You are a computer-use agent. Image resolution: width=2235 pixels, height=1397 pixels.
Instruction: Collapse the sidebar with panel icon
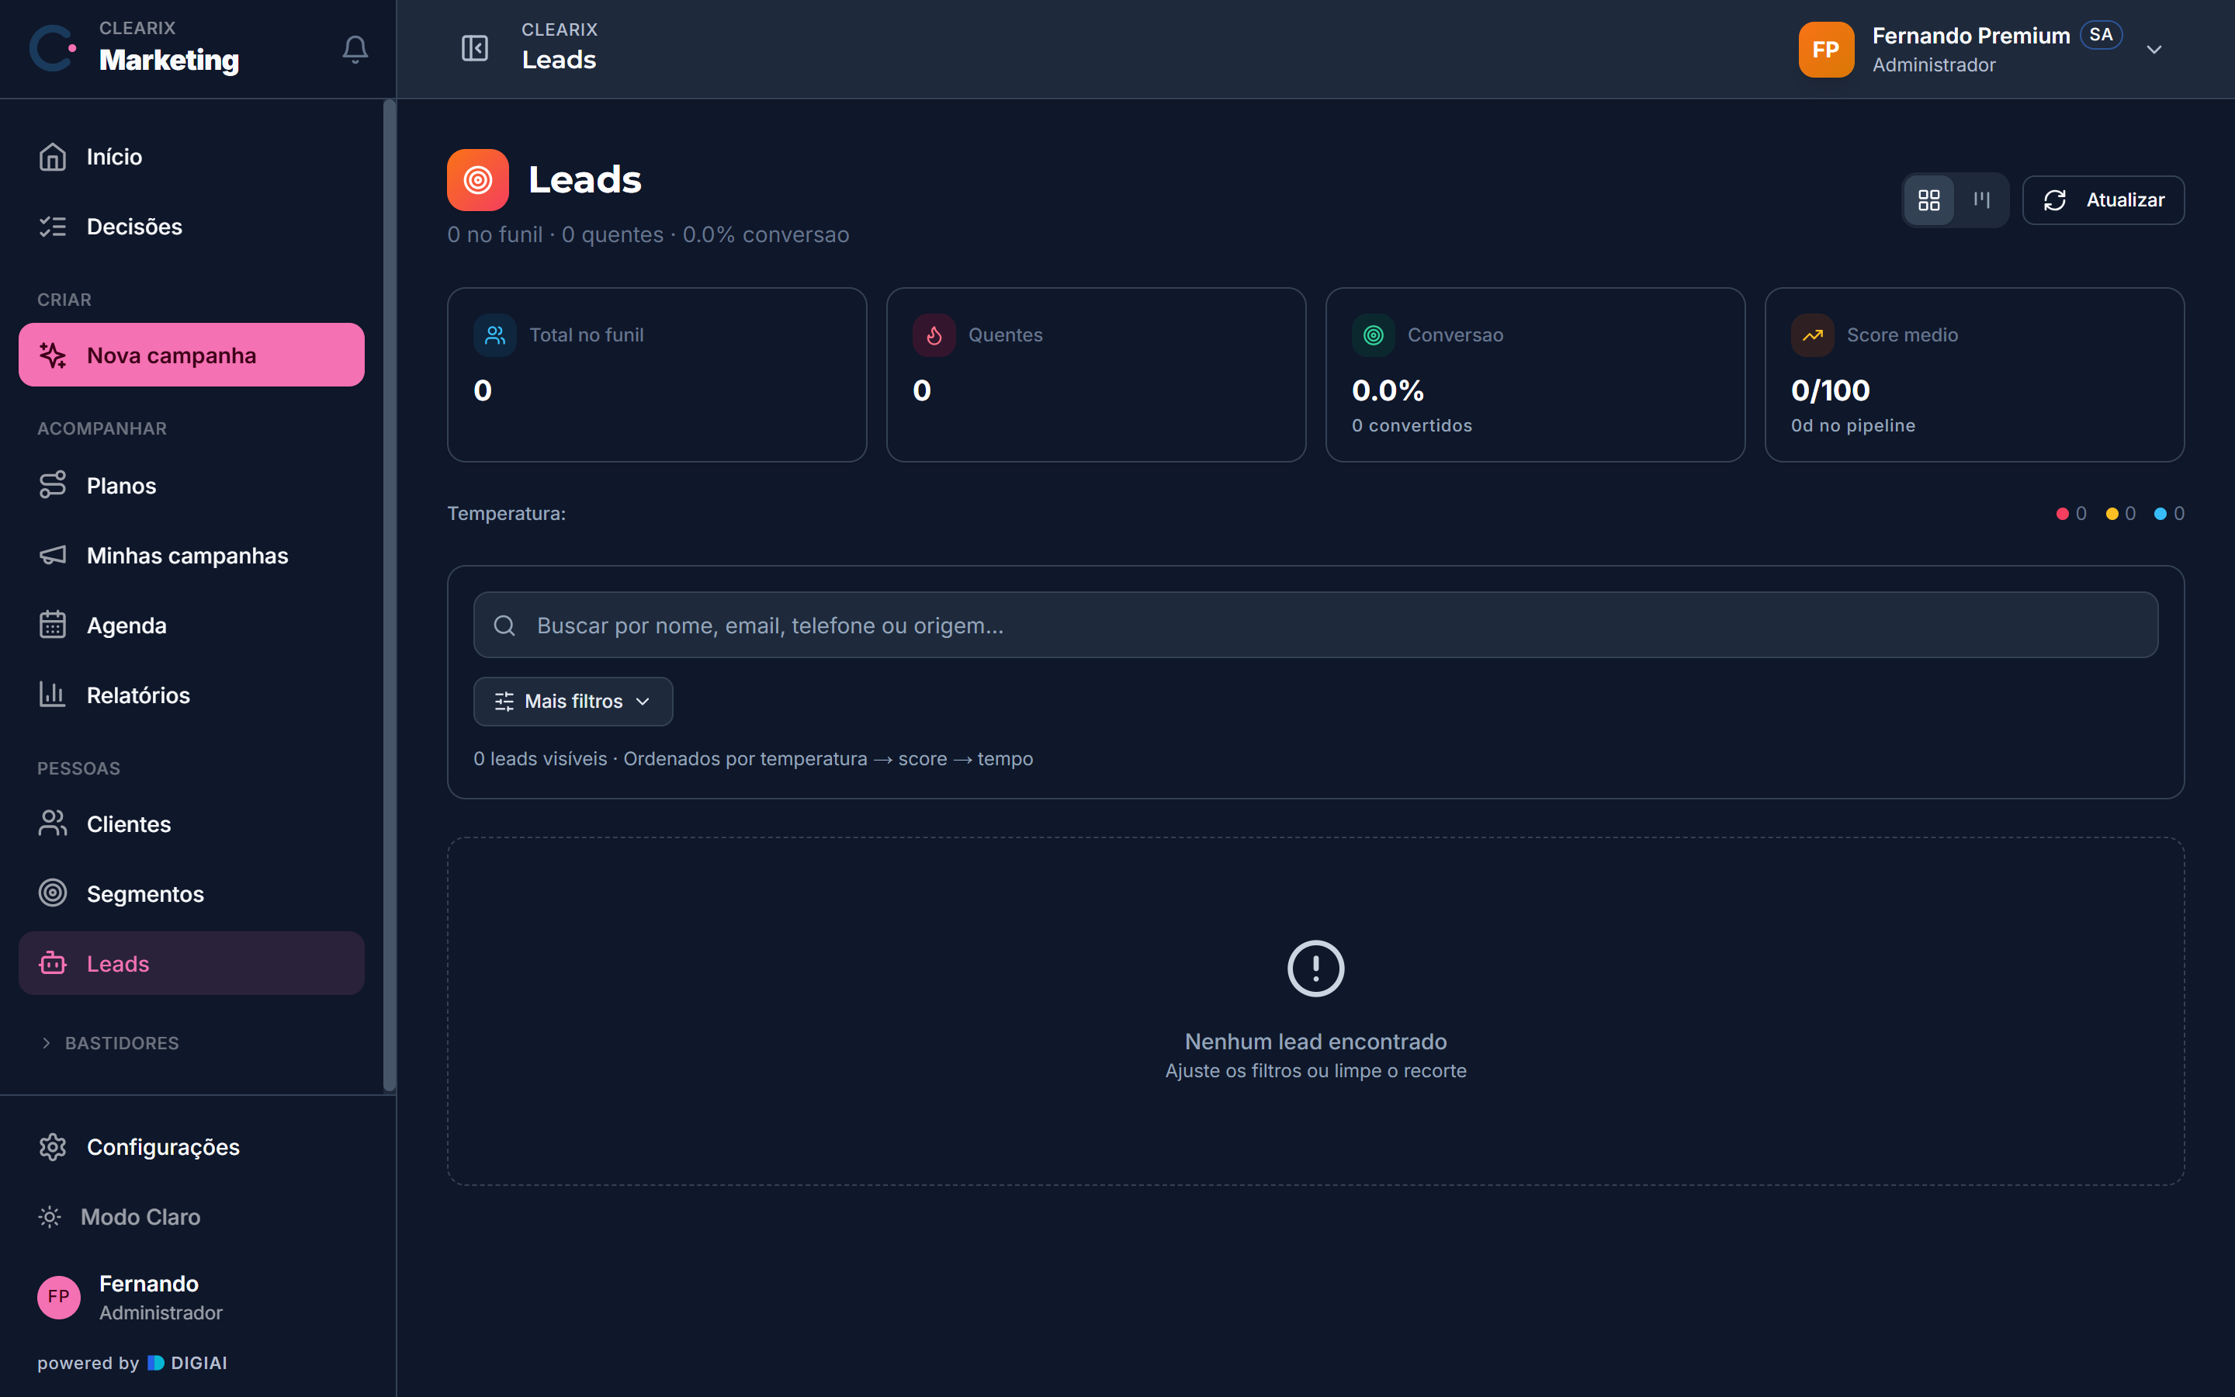[x=475, y=48]
